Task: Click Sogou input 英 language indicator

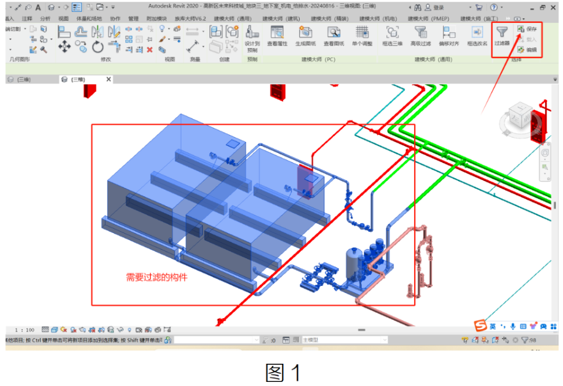Action: [x=493, y=326]
